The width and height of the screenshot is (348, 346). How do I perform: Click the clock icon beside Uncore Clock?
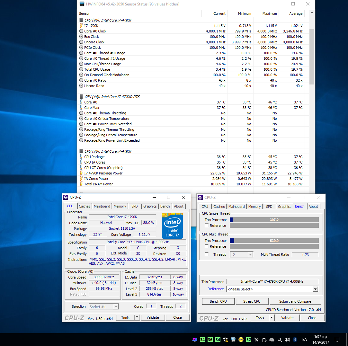[x=81, y=42]
